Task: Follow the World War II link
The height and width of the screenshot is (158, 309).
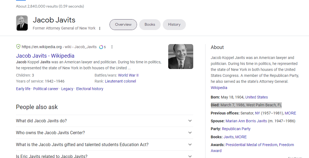Action: 128,75
